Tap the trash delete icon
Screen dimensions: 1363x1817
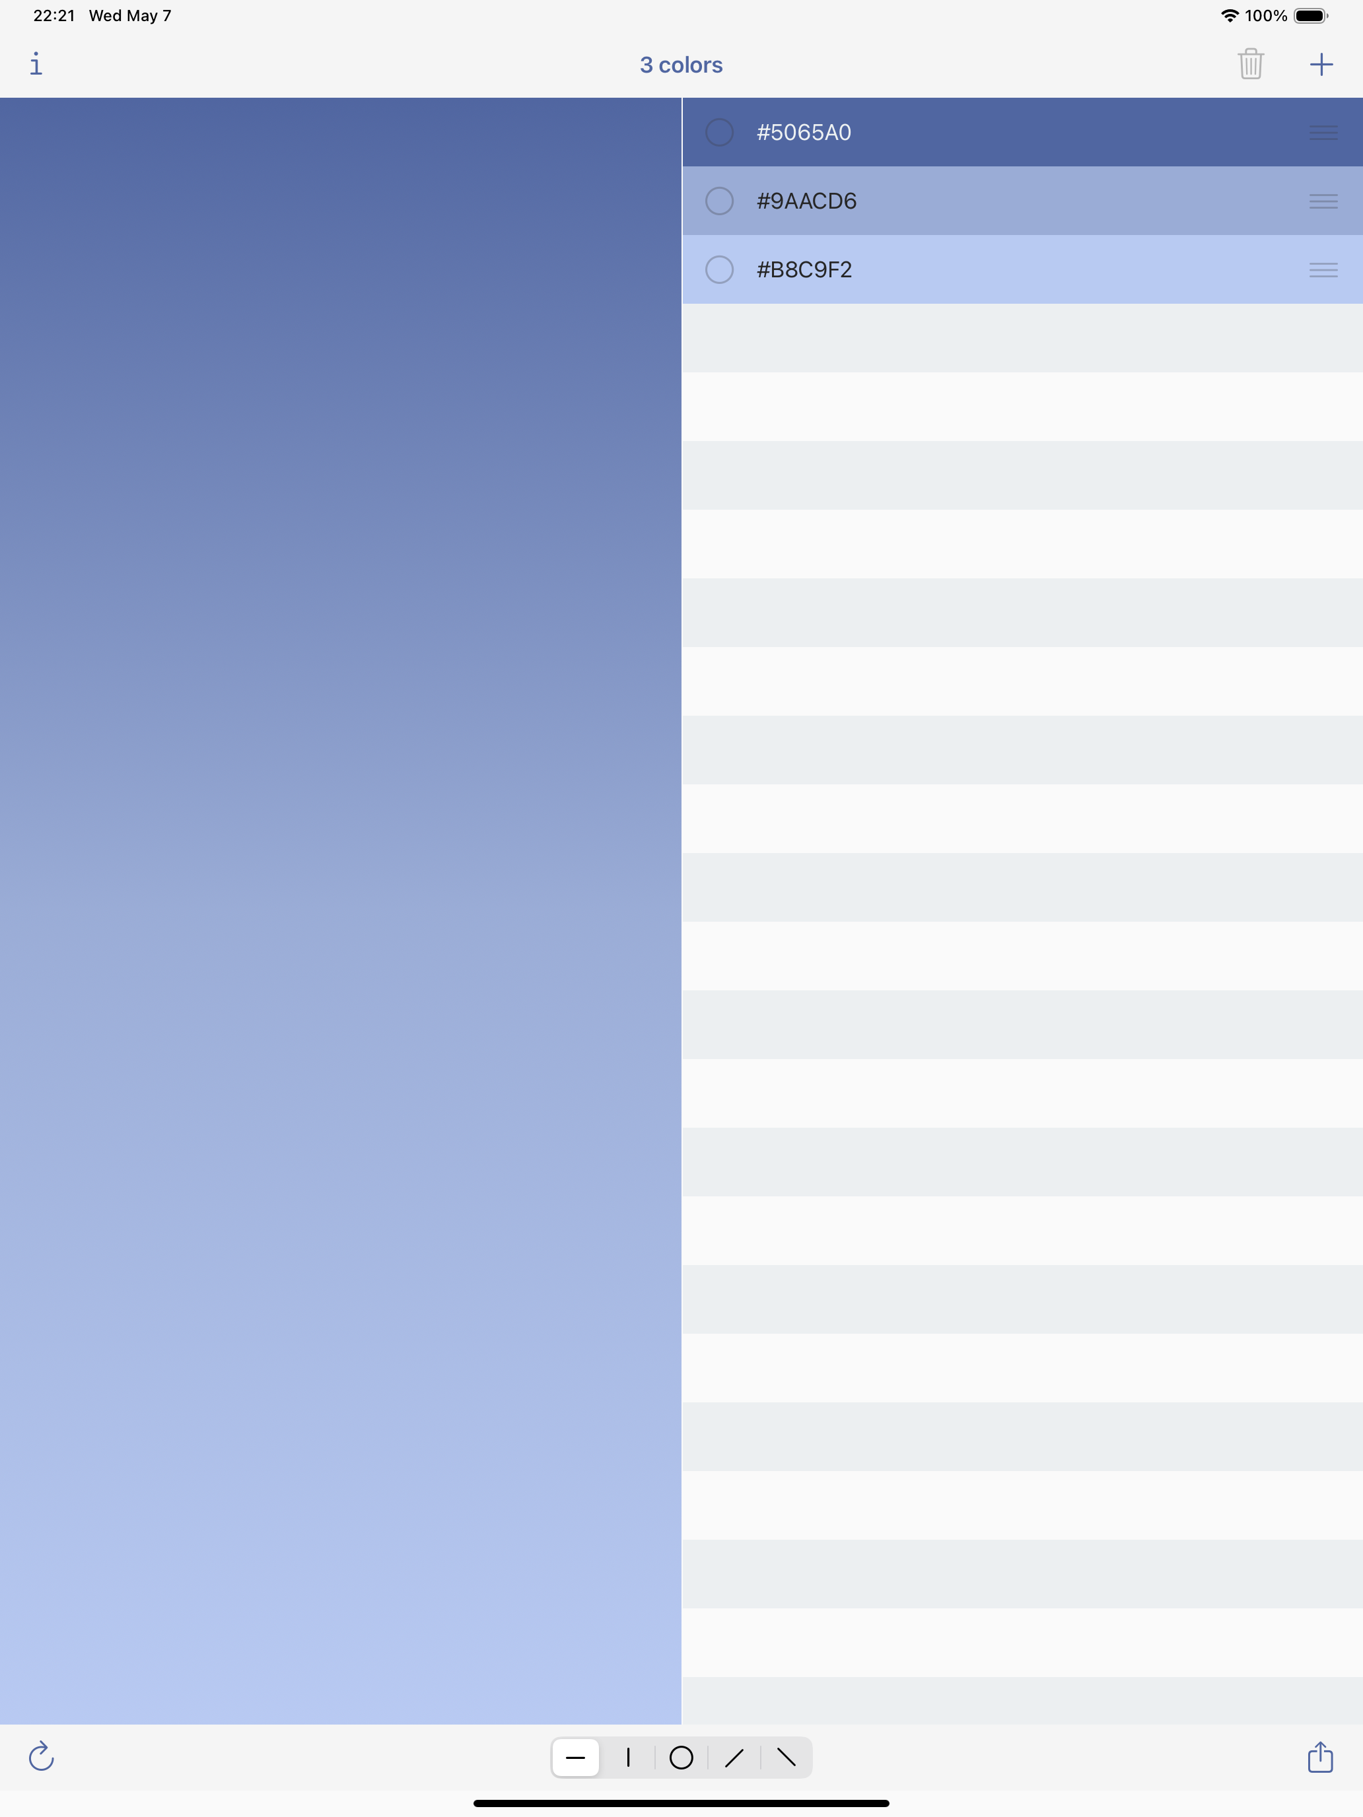pos(1249,64)
